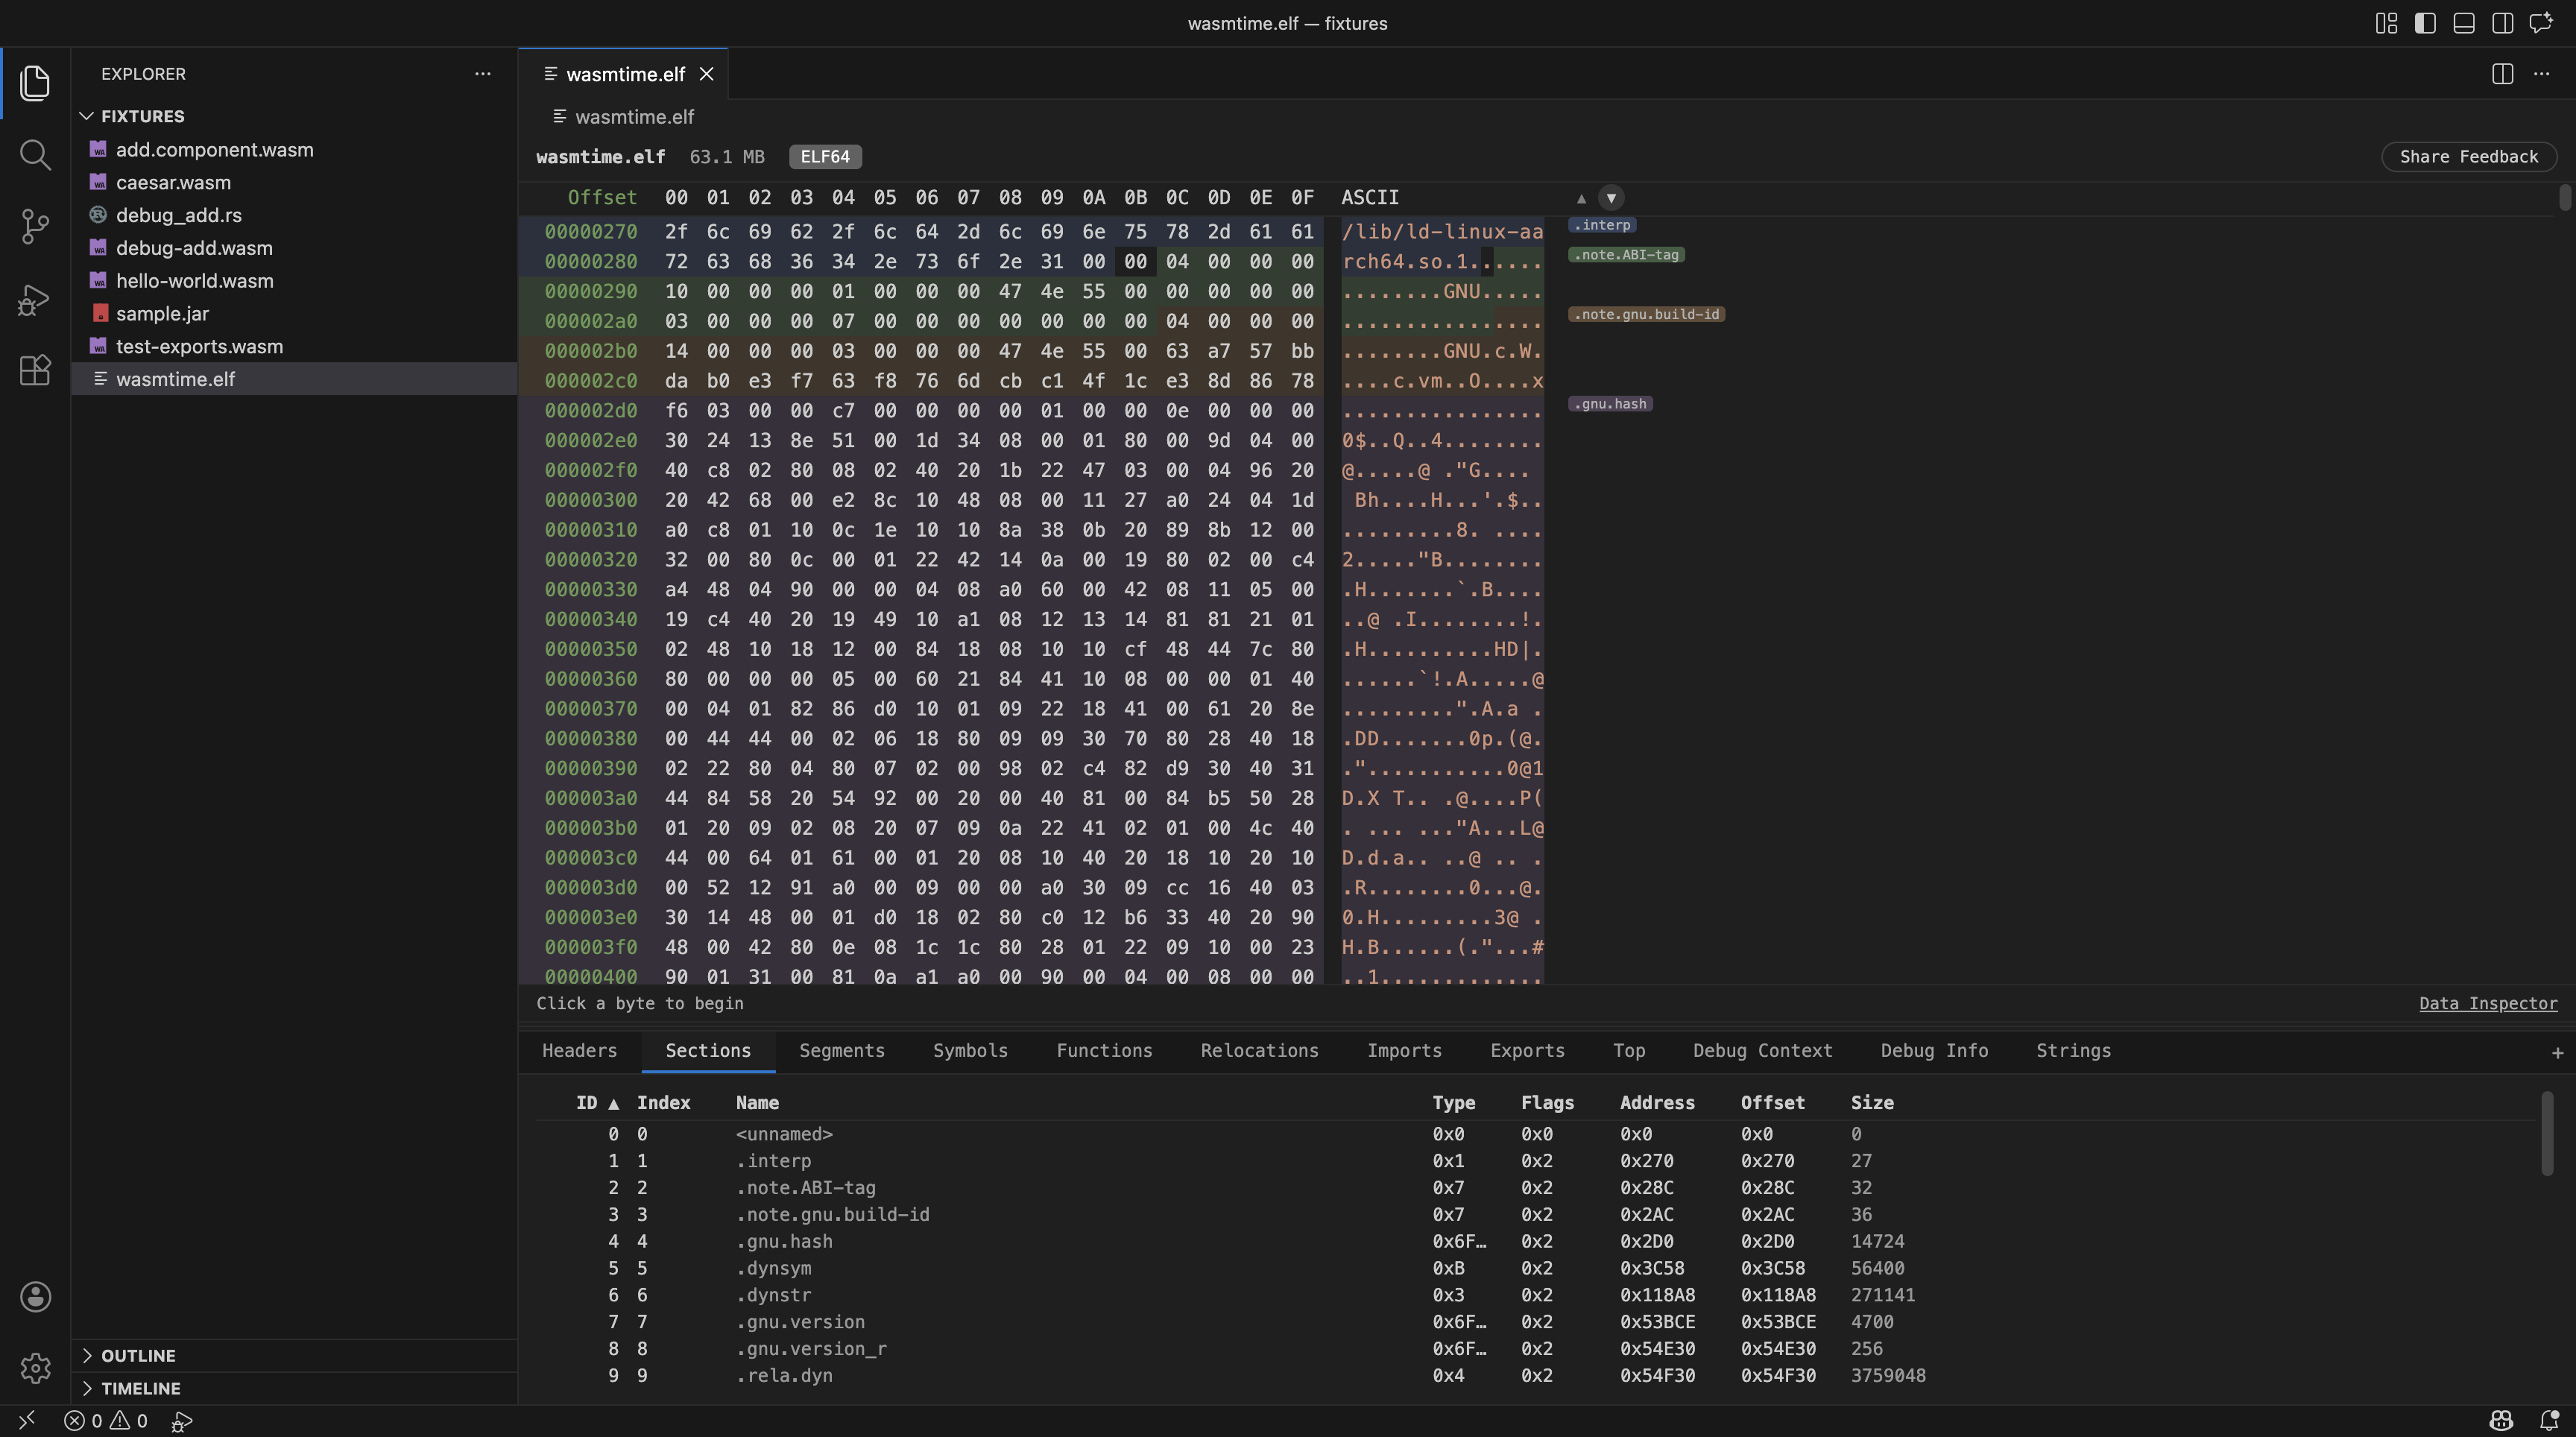The height and width of the screenshot is (1437, 2576).
Task: Open the Copilot status icon
Action: [2501, 1420]
